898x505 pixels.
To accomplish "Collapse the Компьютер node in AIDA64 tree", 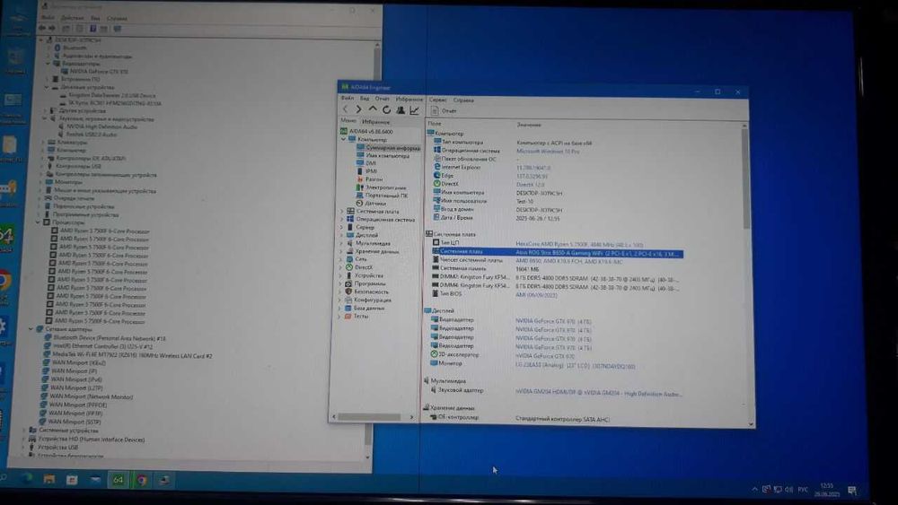I will [x=344, y=139].
